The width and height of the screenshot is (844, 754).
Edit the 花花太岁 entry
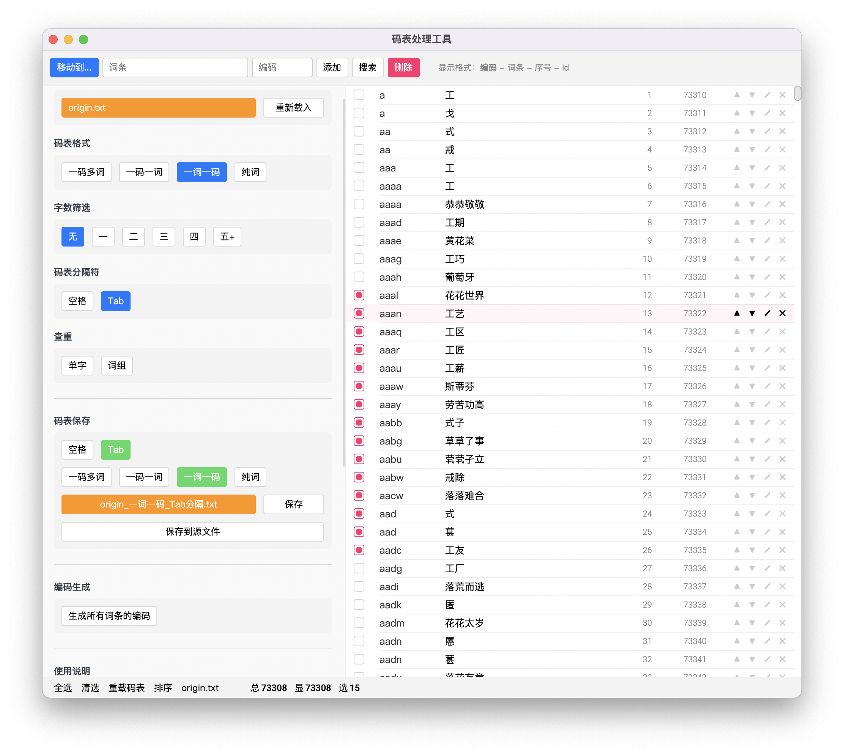767,623
